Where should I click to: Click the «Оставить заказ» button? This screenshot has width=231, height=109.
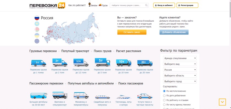coord(132,32)
